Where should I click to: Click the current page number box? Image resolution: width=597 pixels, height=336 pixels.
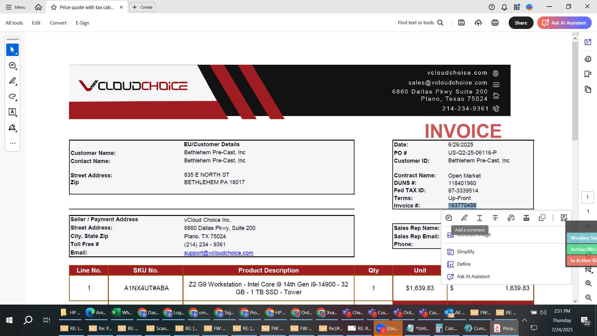click(x=587, y=197)
